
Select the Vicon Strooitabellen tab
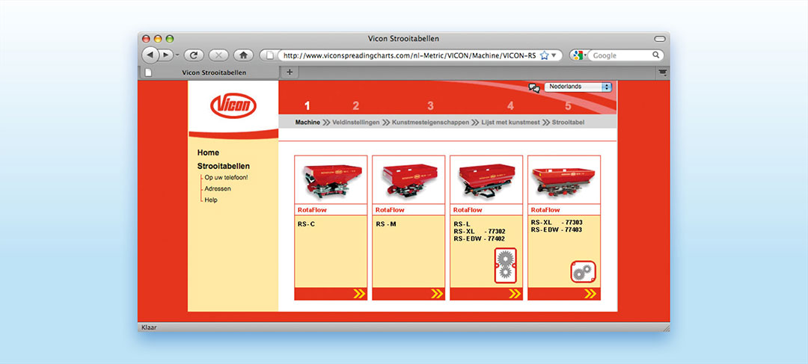pos(209,73)
